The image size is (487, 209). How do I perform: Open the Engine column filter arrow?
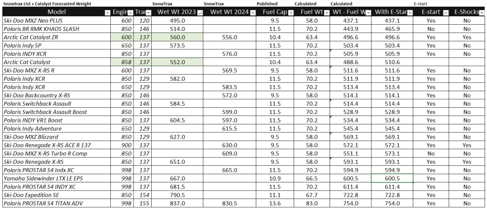[130, 12]
